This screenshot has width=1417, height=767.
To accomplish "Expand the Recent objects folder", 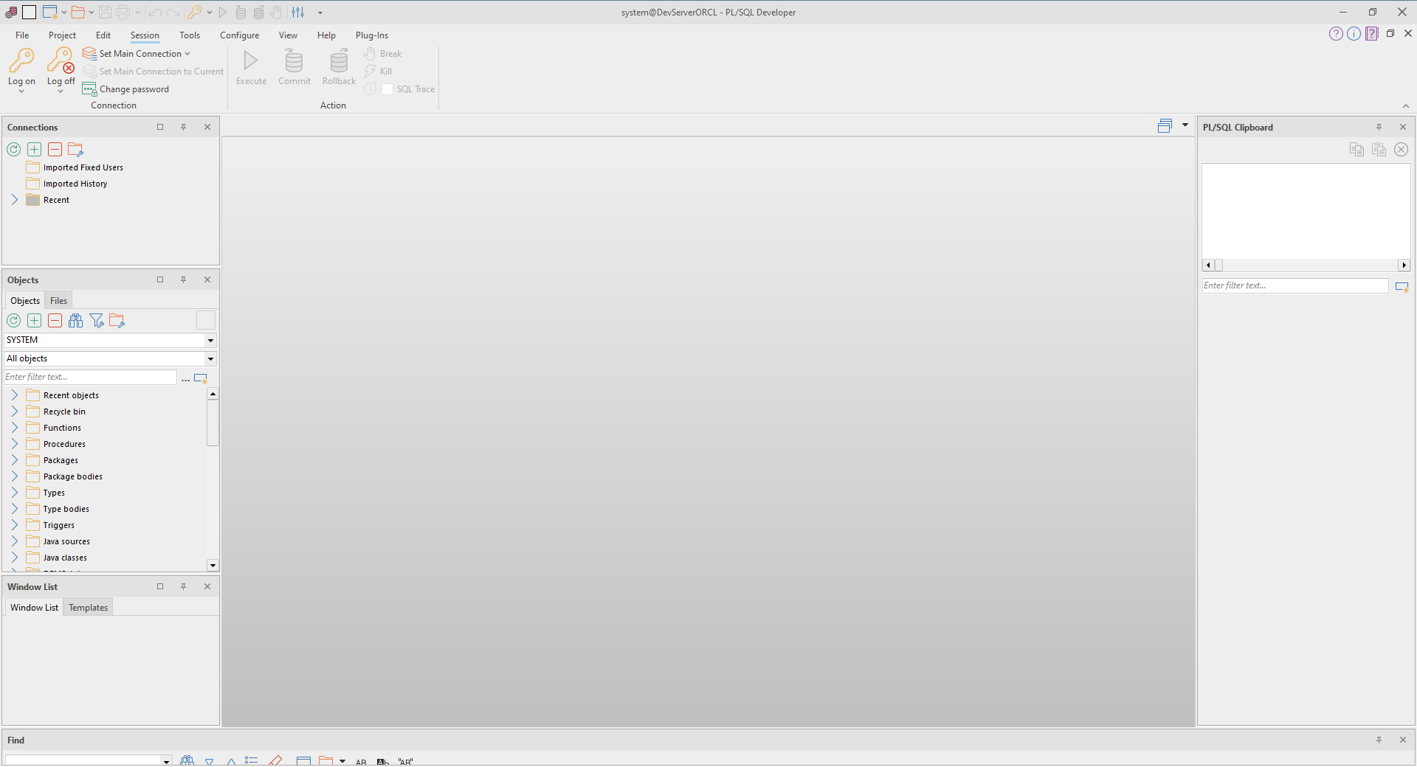I will tap(14, 395).
